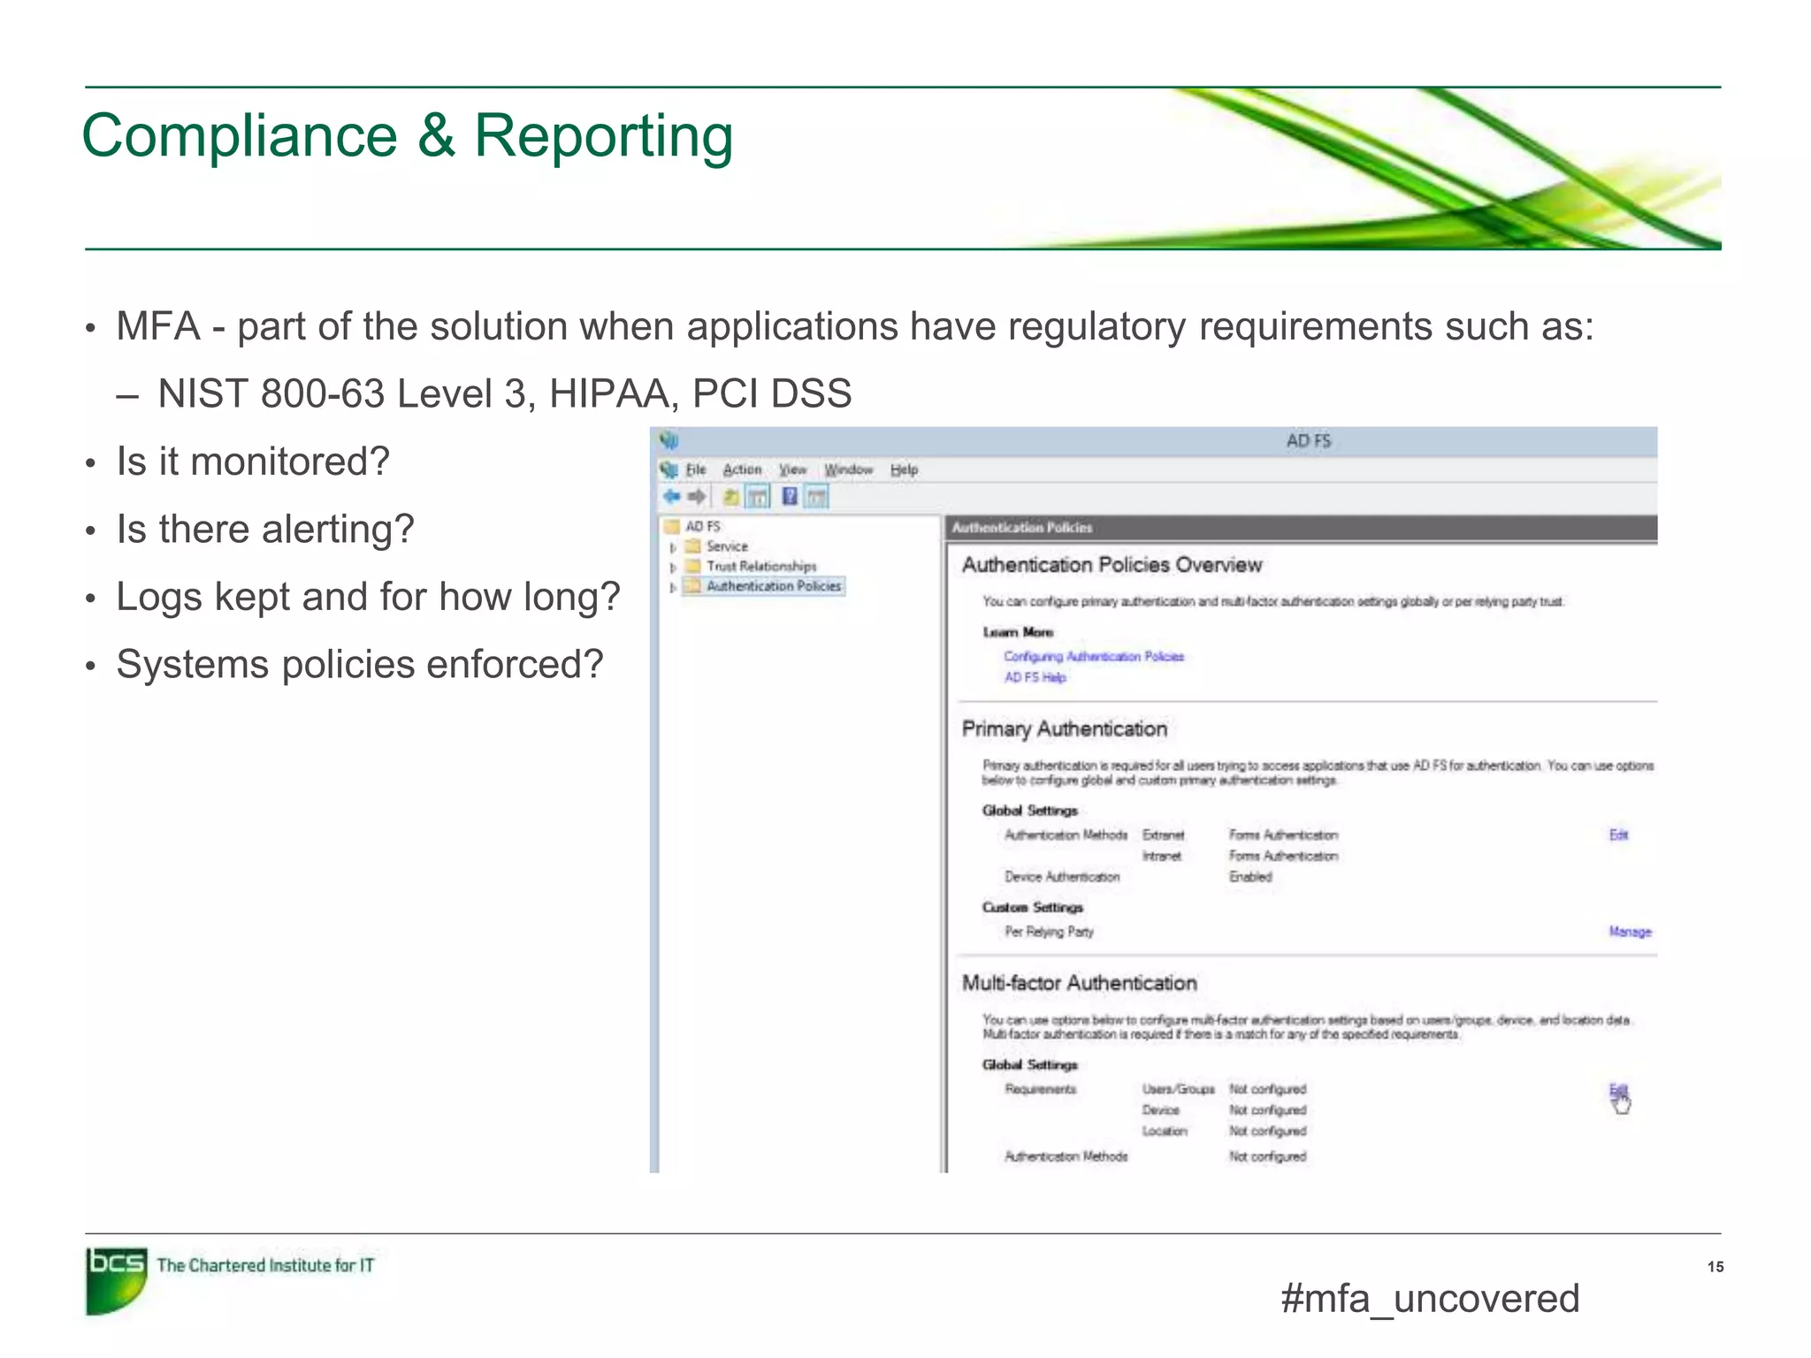Click the 'Is it monitored?' bullet

(253, 462)
